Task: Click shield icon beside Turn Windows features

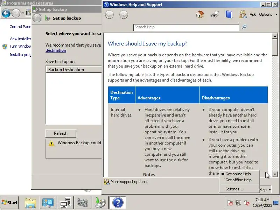Action: [5, 47]
